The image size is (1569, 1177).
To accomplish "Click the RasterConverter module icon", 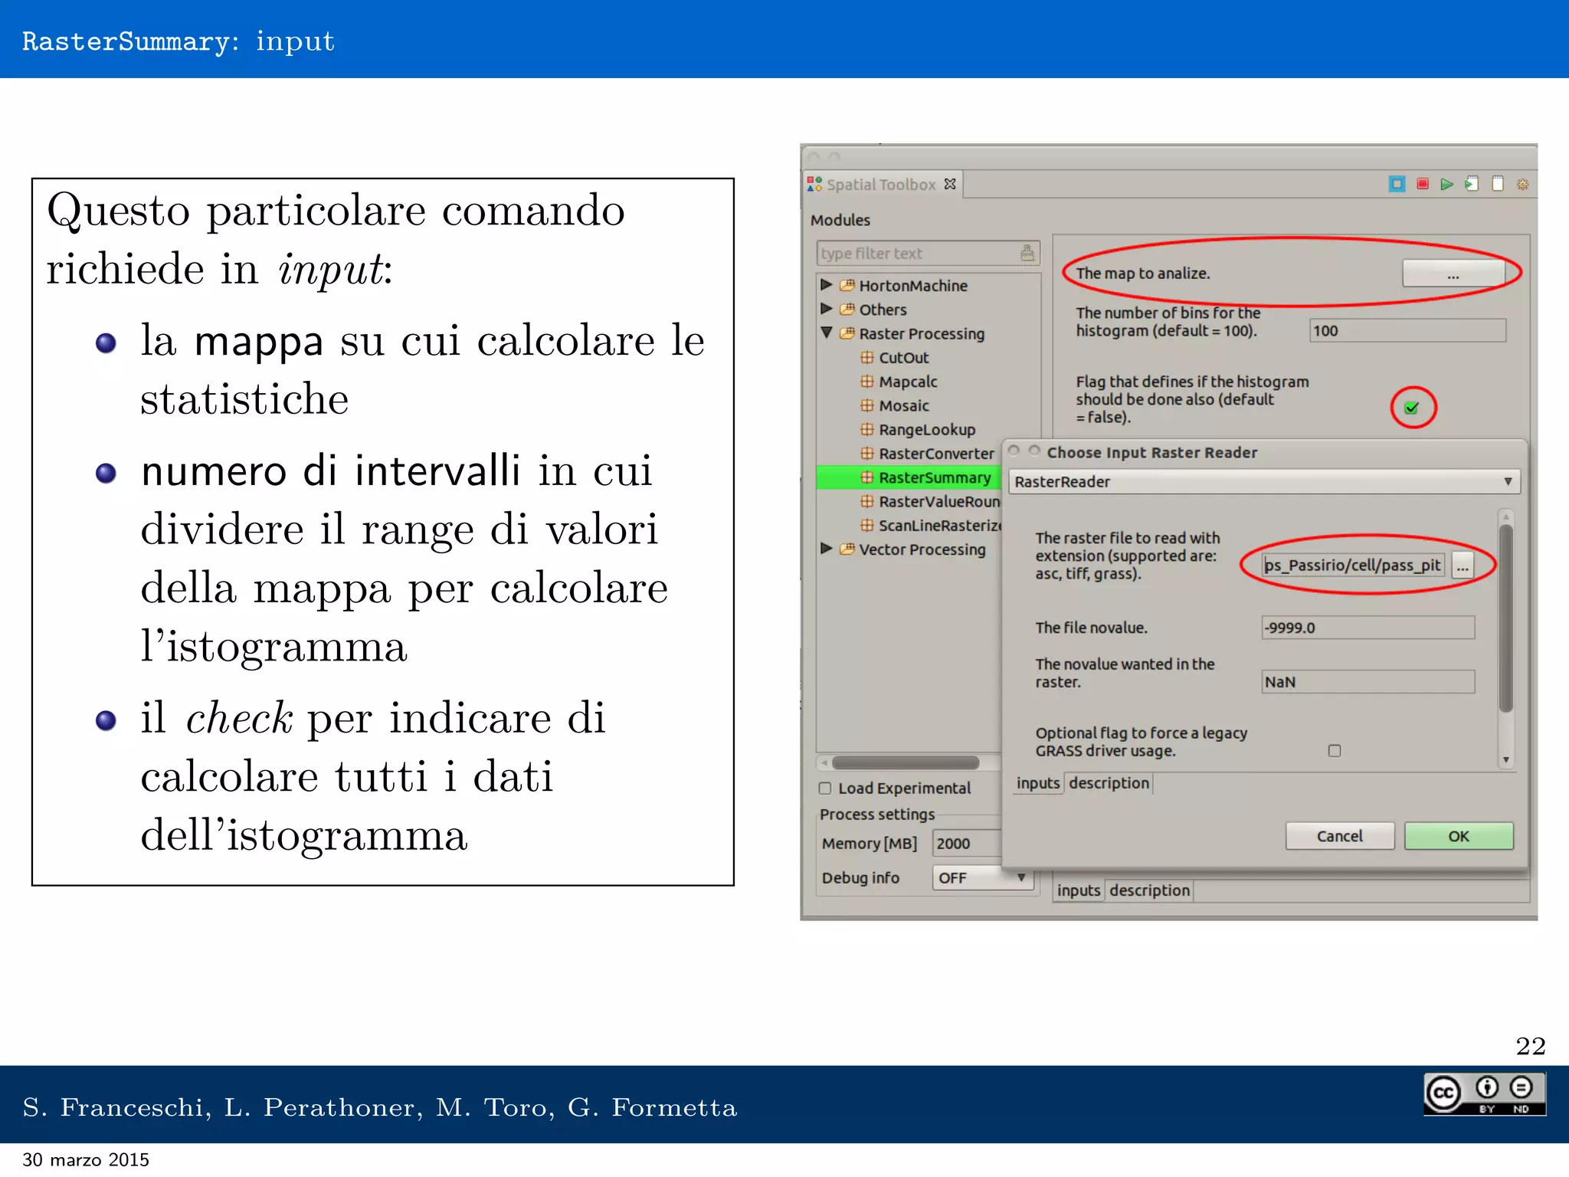I will pos(867,454).
